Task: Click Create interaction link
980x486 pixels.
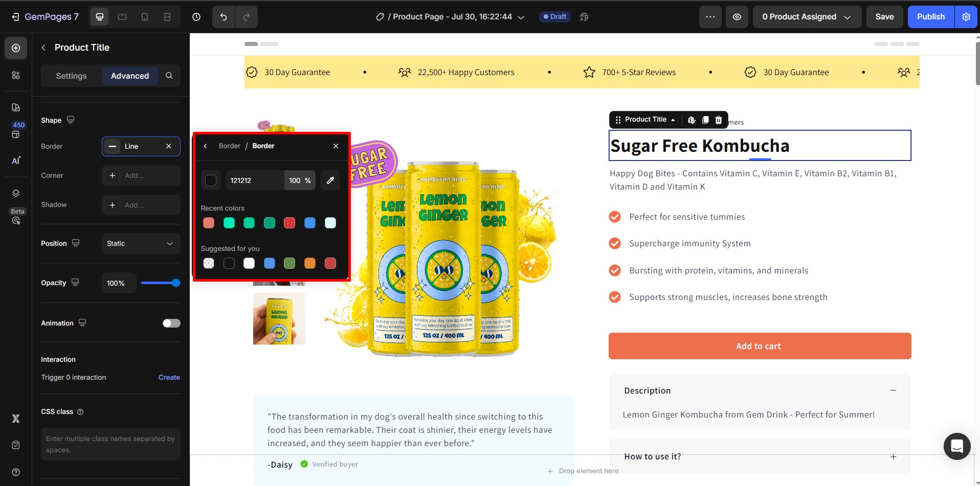Action: pyautogui.click(x=169, y=377)
